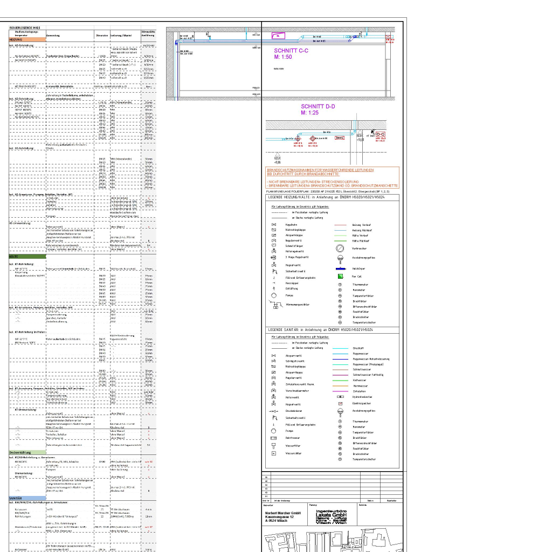Image resolution: width=552 pixels, height=552 pixels.
Task: Click the 'Zirkulation' label in sanitary legend
Action: 359,391
